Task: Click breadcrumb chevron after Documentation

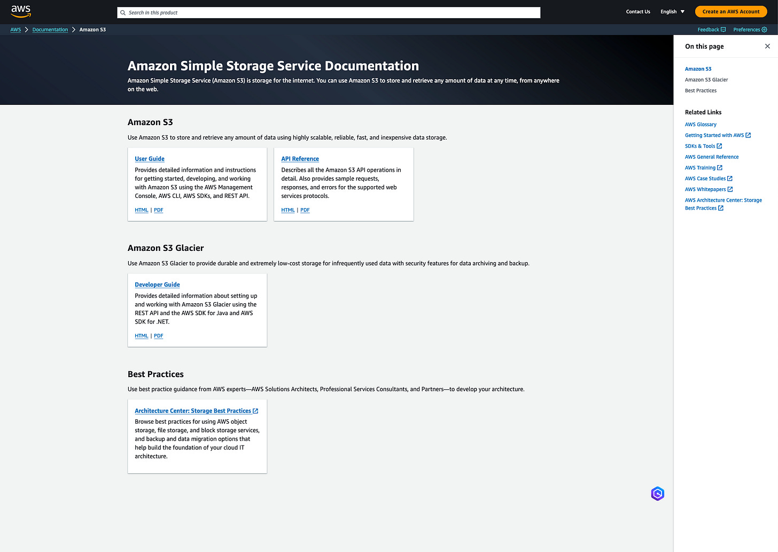Action: tap(74, 29)
